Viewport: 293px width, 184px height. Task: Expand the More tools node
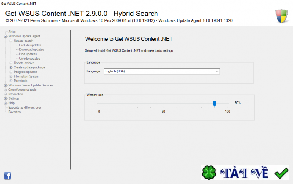point(11,81)
